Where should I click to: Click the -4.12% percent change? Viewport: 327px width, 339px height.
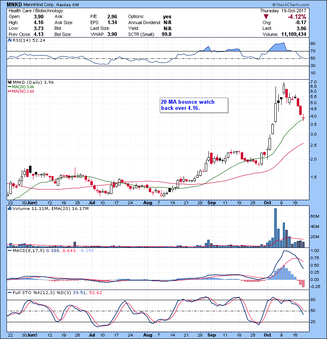[297, 17]
